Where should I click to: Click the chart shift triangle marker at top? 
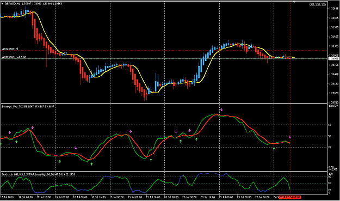coord(294,2)
